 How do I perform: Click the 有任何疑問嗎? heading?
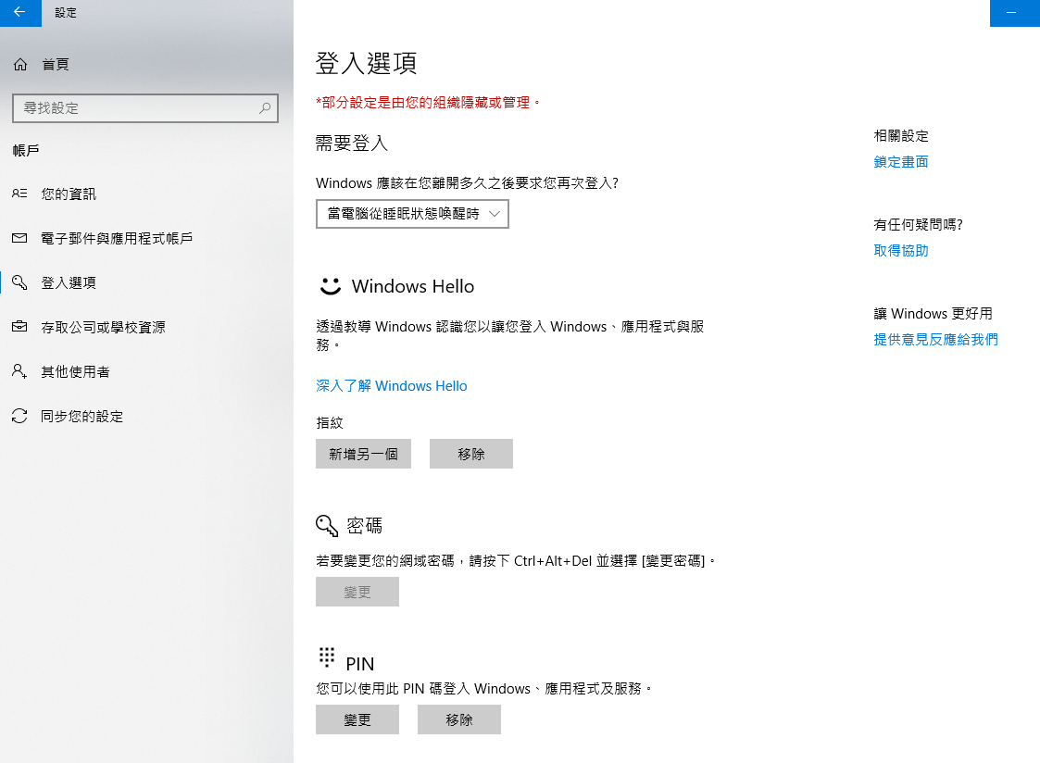click(918, 225)
